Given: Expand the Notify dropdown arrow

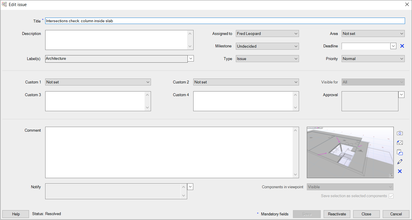Looking at the screenshot, I should pyautogui.click(x=190, y=187).
